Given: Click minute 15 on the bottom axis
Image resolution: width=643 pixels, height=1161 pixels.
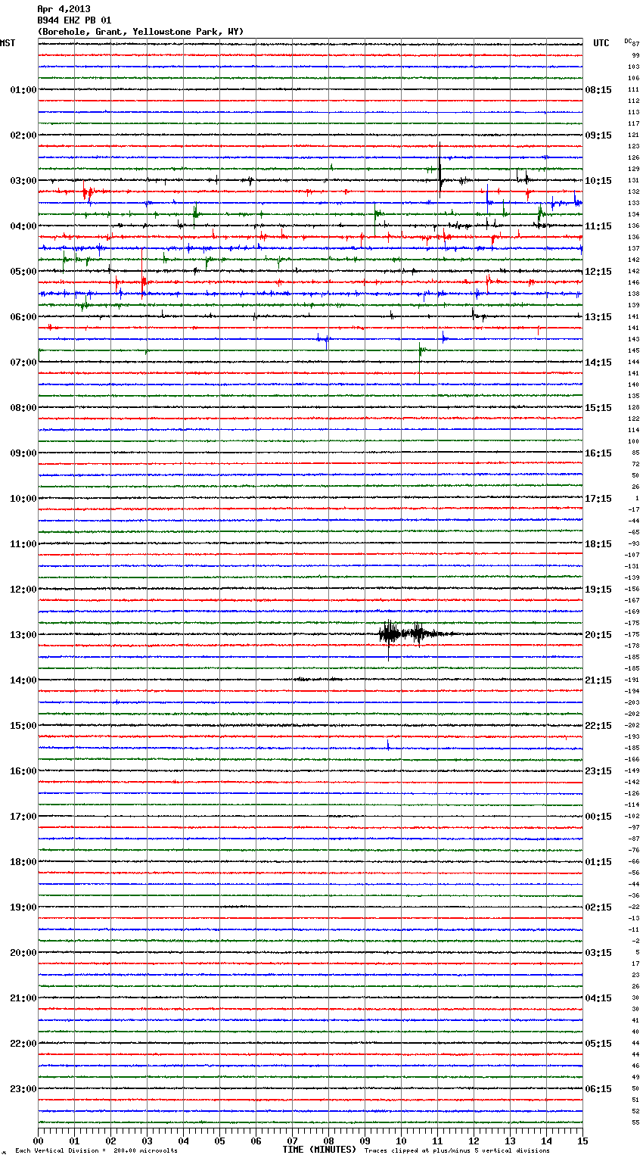Looking at the screenshot, I should coord(582,1141).
